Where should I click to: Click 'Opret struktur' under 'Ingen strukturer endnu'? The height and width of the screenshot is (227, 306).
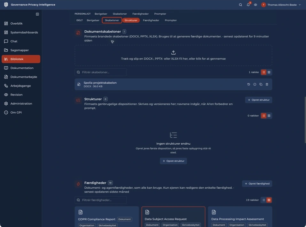tap(173, 161)
